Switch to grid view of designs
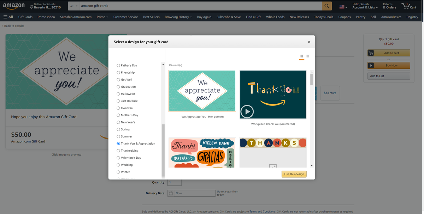Viewport: 424px width, 214px height. coord(302,56)
